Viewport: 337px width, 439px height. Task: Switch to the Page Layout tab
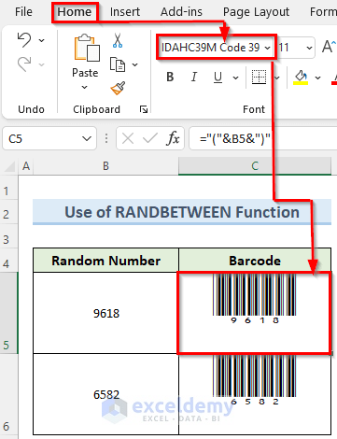click(256, 12)
